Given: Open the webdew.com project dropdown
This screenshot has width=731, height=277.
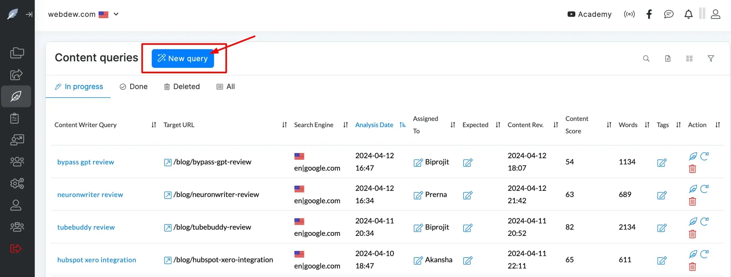Looking at the screenshot, I should point(116,14).
